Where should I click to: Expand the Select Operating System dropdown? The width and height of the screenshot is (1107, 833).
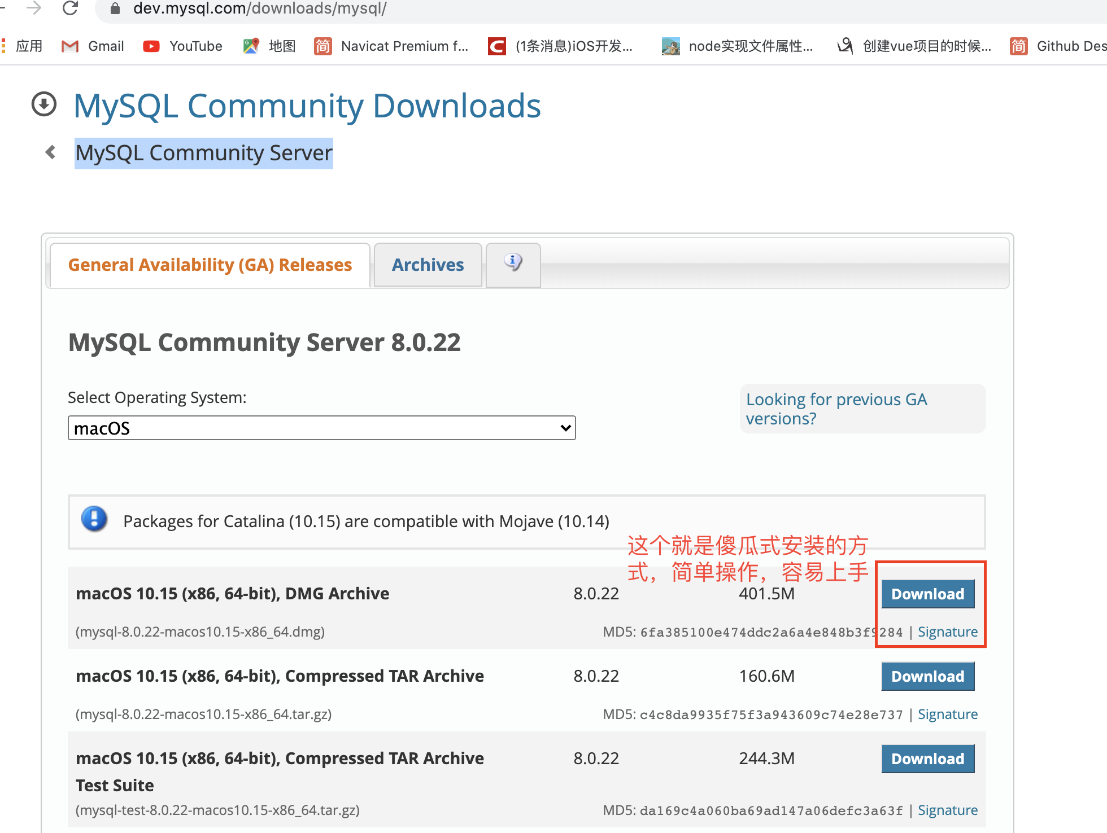click(x=321, y=428)
